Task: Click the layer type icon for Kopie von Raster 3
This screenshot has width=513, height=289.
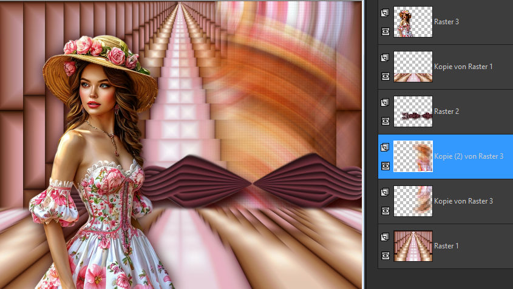Action: 385,192
